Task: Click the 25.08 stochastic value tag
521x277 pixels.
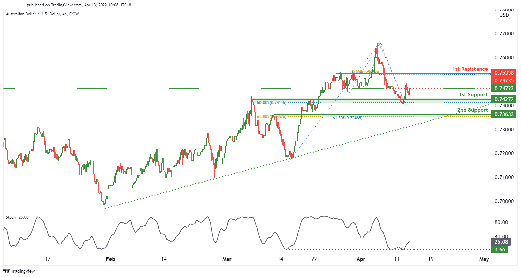Action: coord(501,242)
